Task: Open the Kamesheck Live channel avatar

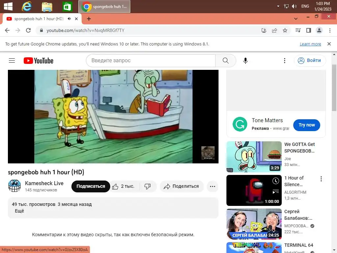Action: (x=14, y=186)
